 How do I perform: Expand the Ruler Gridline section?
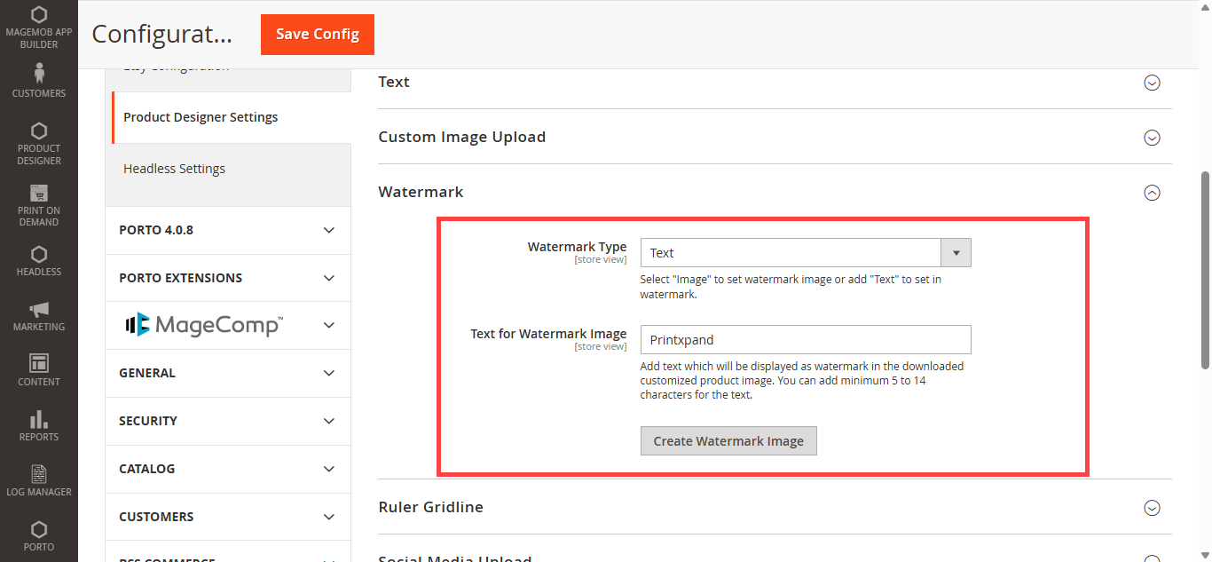click(x=1152, y=508)
